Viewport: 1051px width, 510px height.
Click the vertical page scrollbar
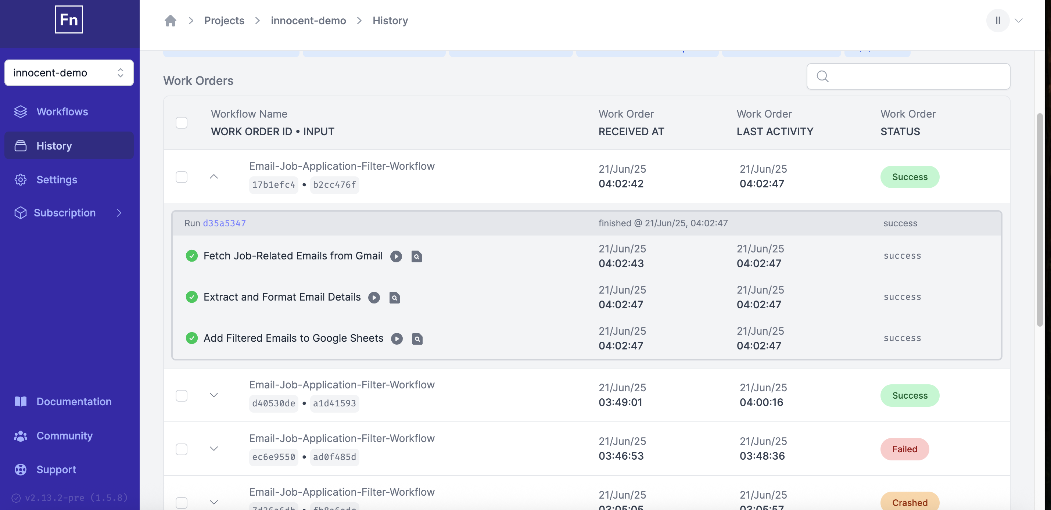1040,219
